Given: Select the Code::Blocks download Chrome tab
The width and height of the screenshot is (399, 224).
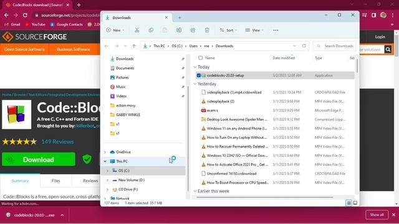Looking at the screenshot, I should [x=37, y=5].
